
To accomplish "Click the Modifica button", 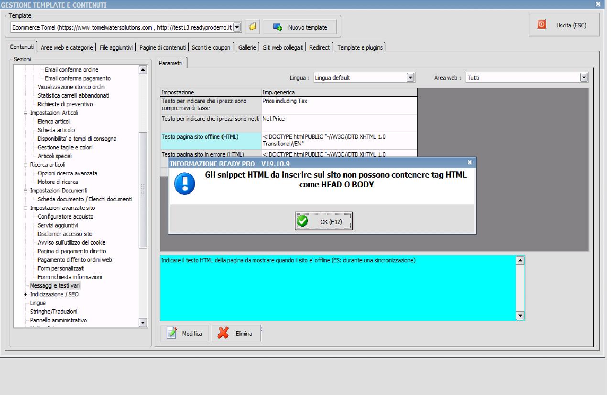I will (x=185, y=333).
